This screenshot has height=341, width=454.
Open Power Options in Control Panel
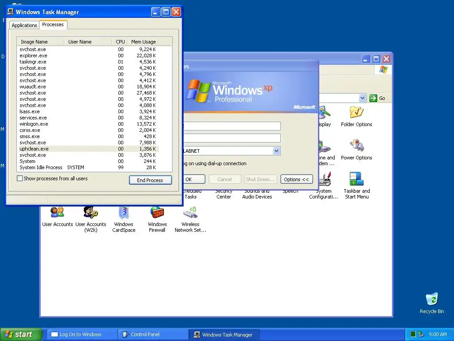point(356,150)
